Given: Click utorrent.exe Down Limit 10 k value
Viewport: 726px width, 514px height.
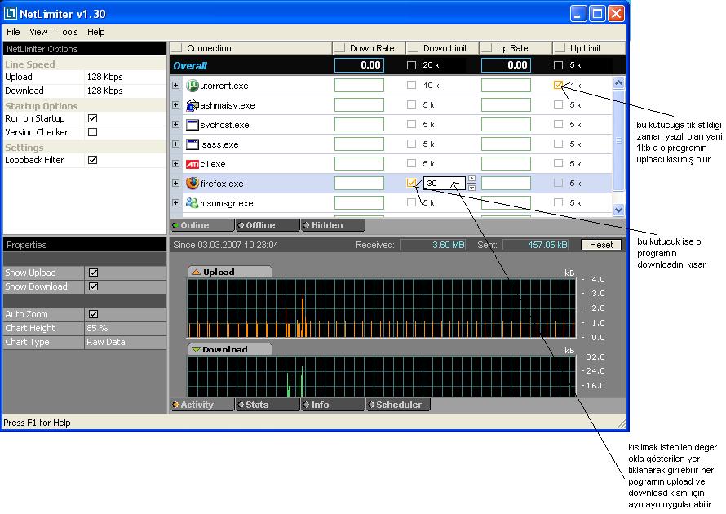Looking at the screenshot, I should (431, 85).
